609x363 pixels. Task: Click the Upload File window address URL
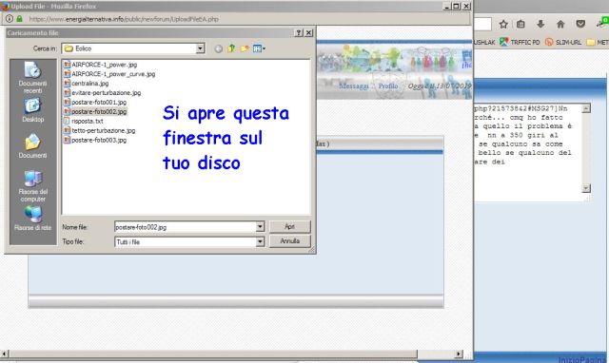124,19
